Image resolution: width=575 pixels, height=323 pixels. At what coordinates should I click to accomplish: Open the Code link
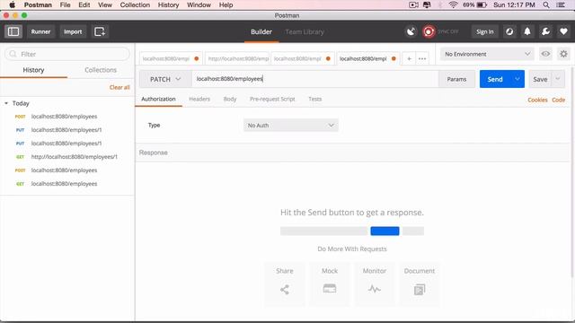coord(559,100)
